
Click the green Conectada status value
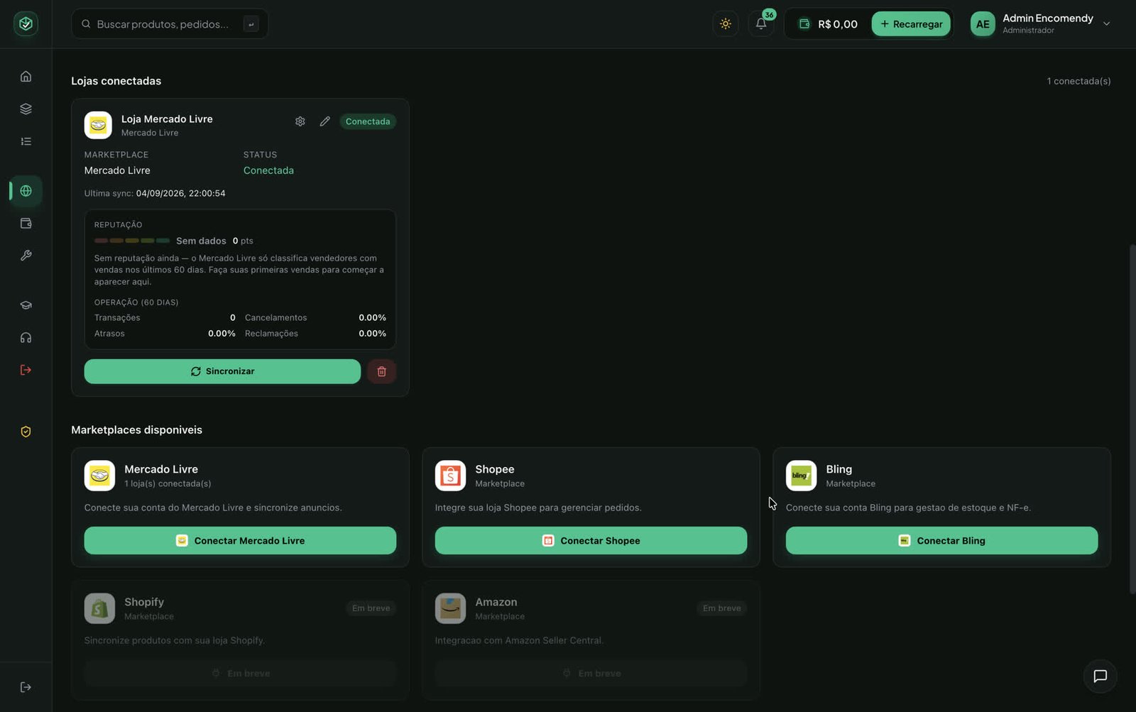(268, 170)
